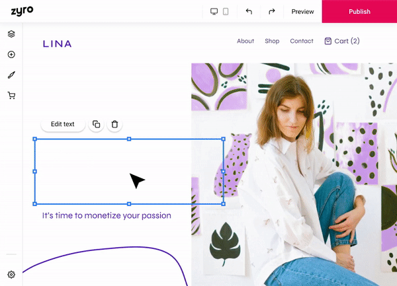The height and width of the screenshot is (286, 397).
Task: Open the Contact navigation link
Action: (302, 41)
